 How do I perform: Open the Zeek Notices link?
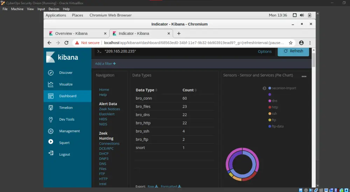point(110,109)
